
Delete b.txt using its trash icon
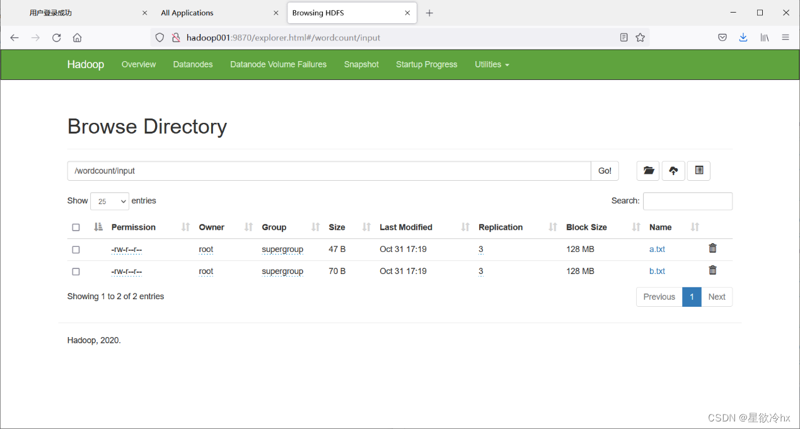tap(712, 270)
